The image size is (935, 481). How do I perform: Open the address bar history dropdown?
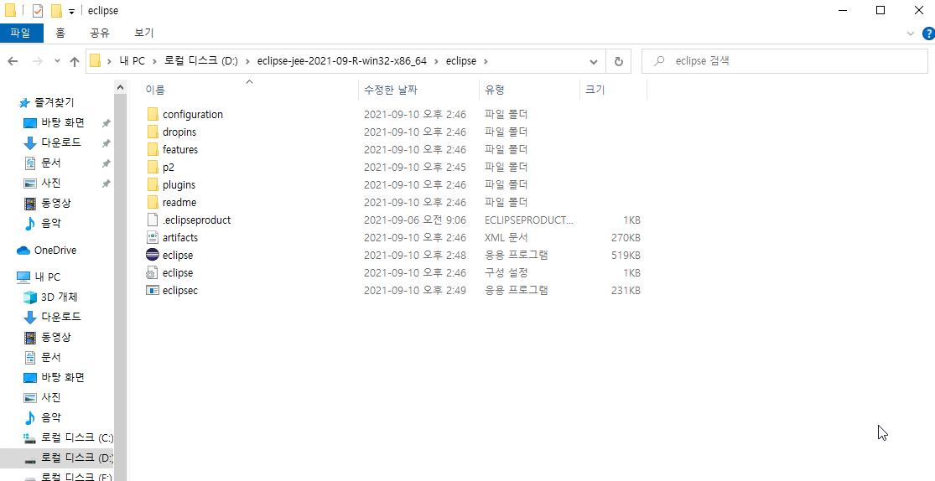pos(594,61)
